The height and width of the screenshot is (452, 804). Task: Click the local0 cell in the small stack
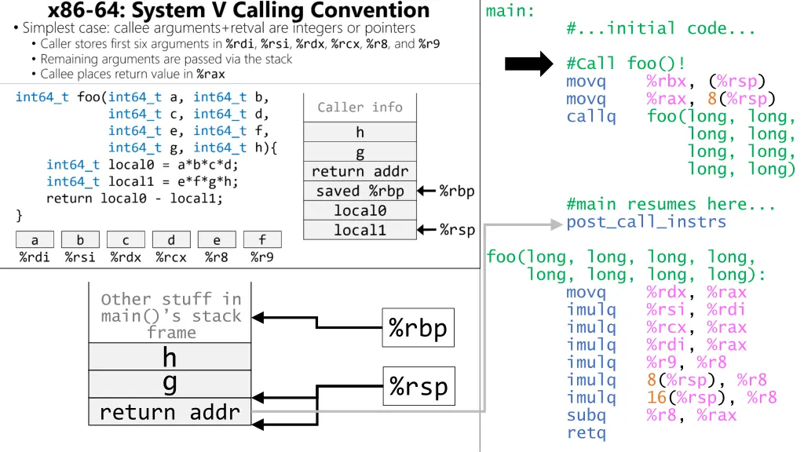pos(360,210)
